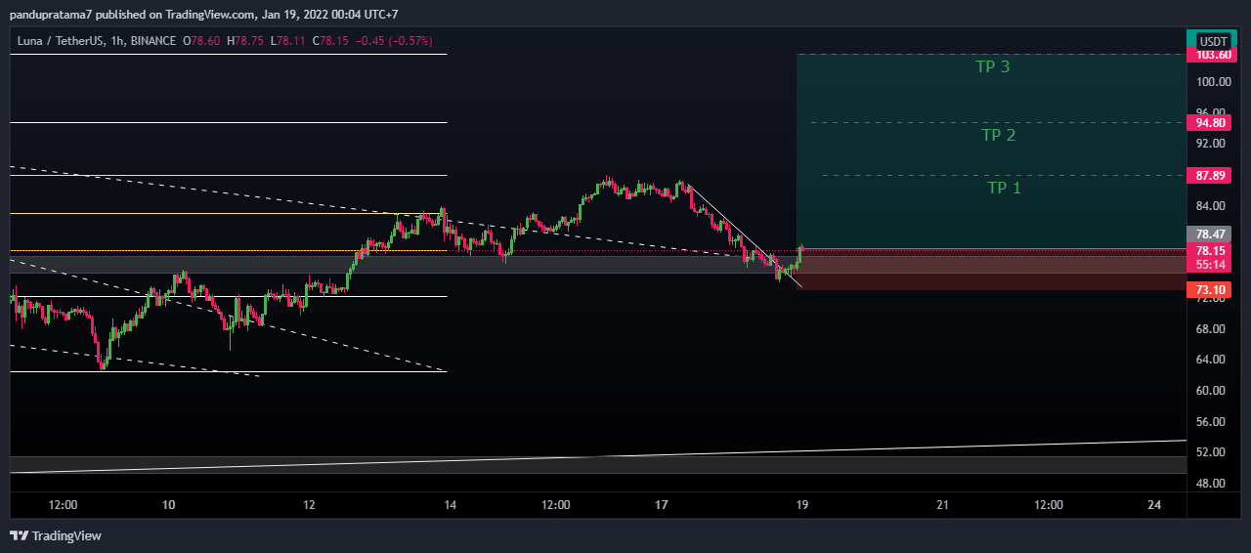Click the USDT currency label
This screenshot has width=1251, height=553.
1214,41
